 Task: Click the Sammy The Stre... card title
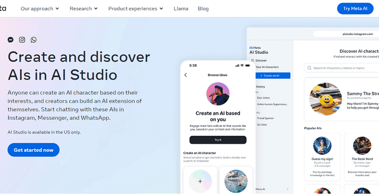click(x=363, y=94)
